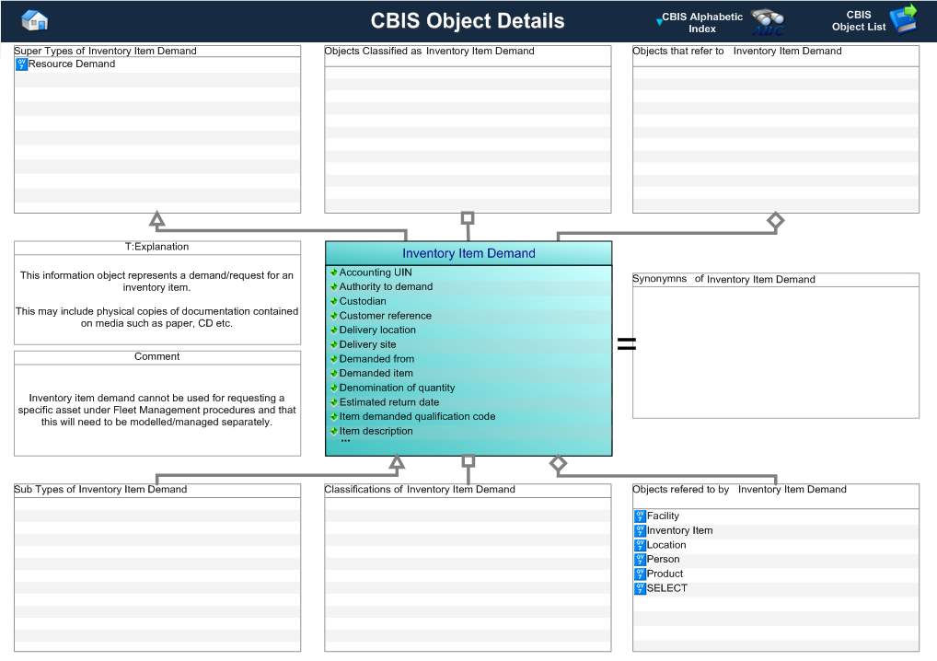The width and height of the screenshot is (937, 661).
Task: Select the Accounting UIN attribute
Action: (x=376, y=273)
